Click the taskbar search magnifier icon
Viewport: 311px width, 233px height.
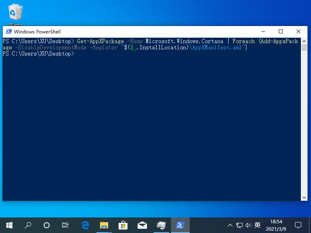pos(28,225)
